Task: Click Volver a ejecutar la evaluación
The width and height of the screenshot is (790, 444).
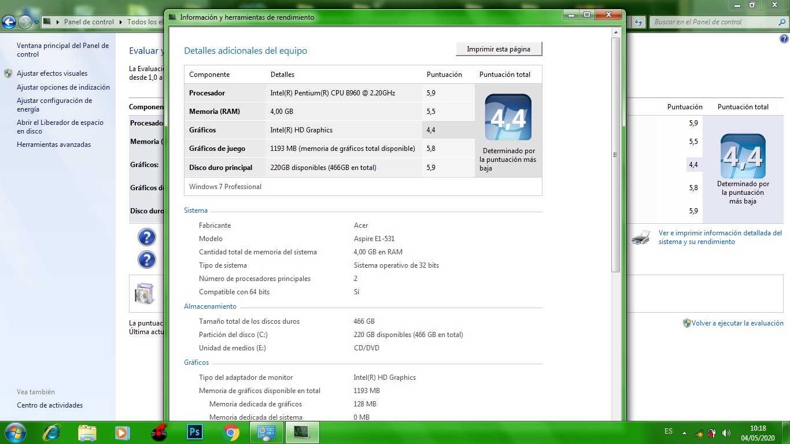Action: [x=737, y=323]
